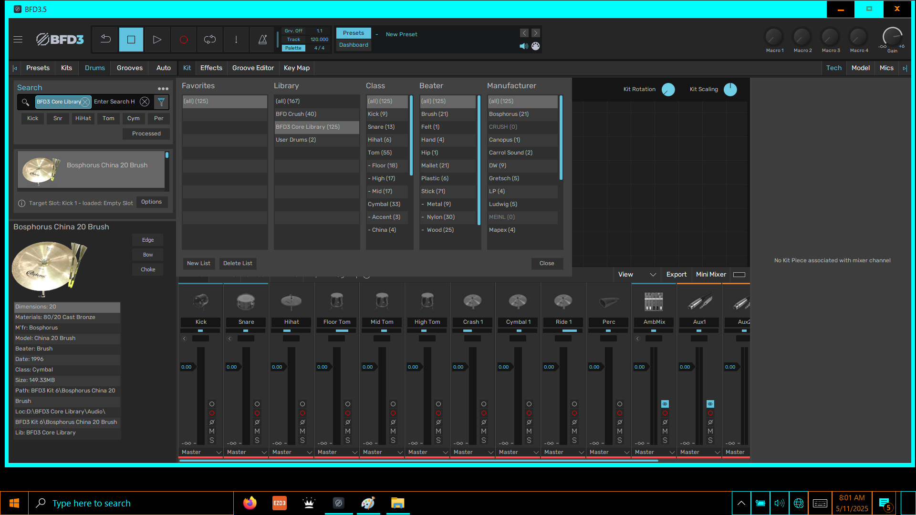Clear the search field with X icon

pos(145,102)
